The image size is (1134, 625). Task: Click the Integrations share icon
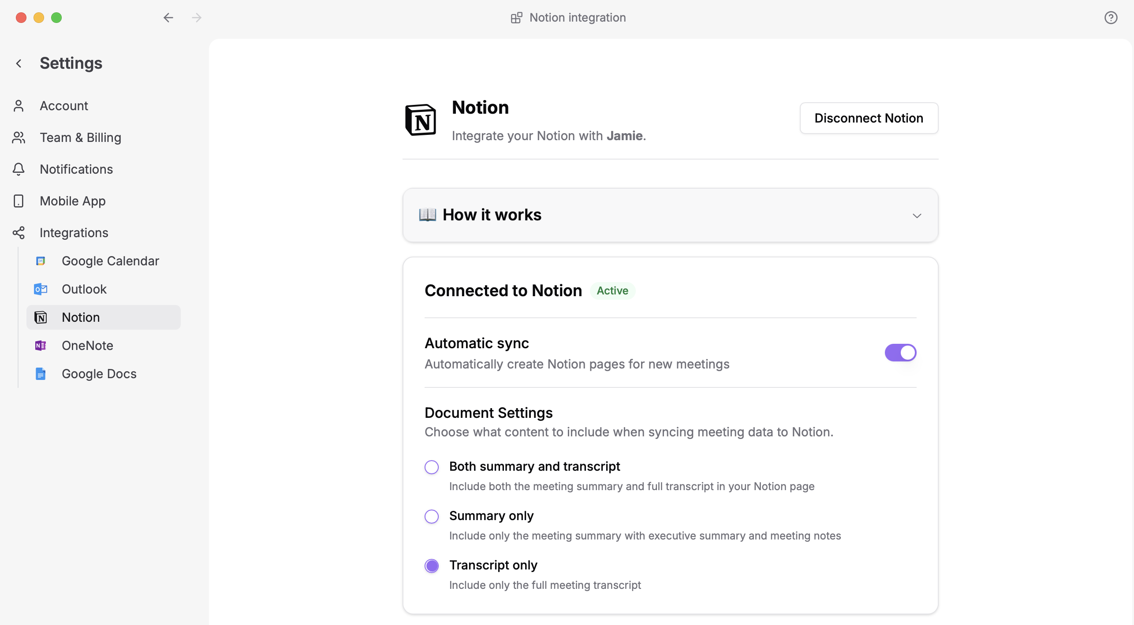(19, 233)
